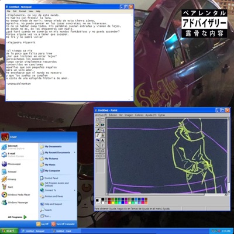This screenshot has width=234, height=234.
Task: Launch Minesweeper from the Start menu
Action: click(11, 164)
